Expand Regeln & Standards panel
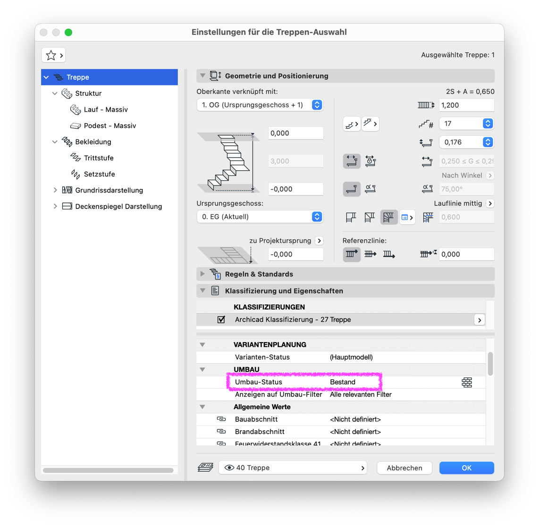Viewport: 539px width, 527px height. tap(202, 274)
